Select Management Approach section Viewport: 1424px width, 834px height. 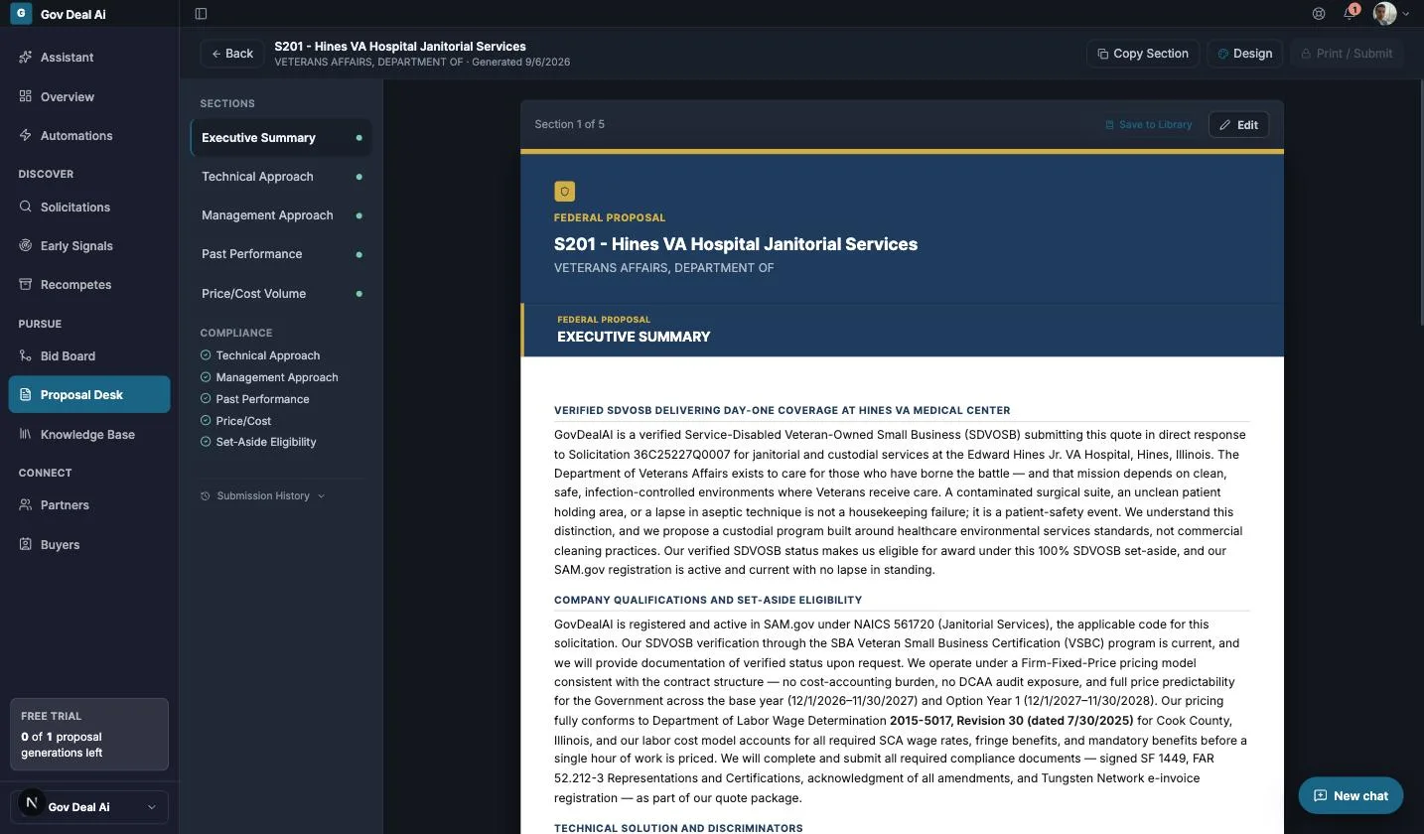pos(281,215)
